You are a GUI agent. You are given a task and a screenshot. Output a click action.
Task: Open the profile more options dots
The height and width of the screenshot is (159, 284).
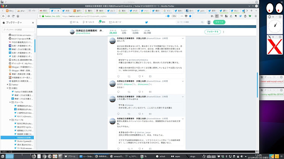tap(224, 32)
